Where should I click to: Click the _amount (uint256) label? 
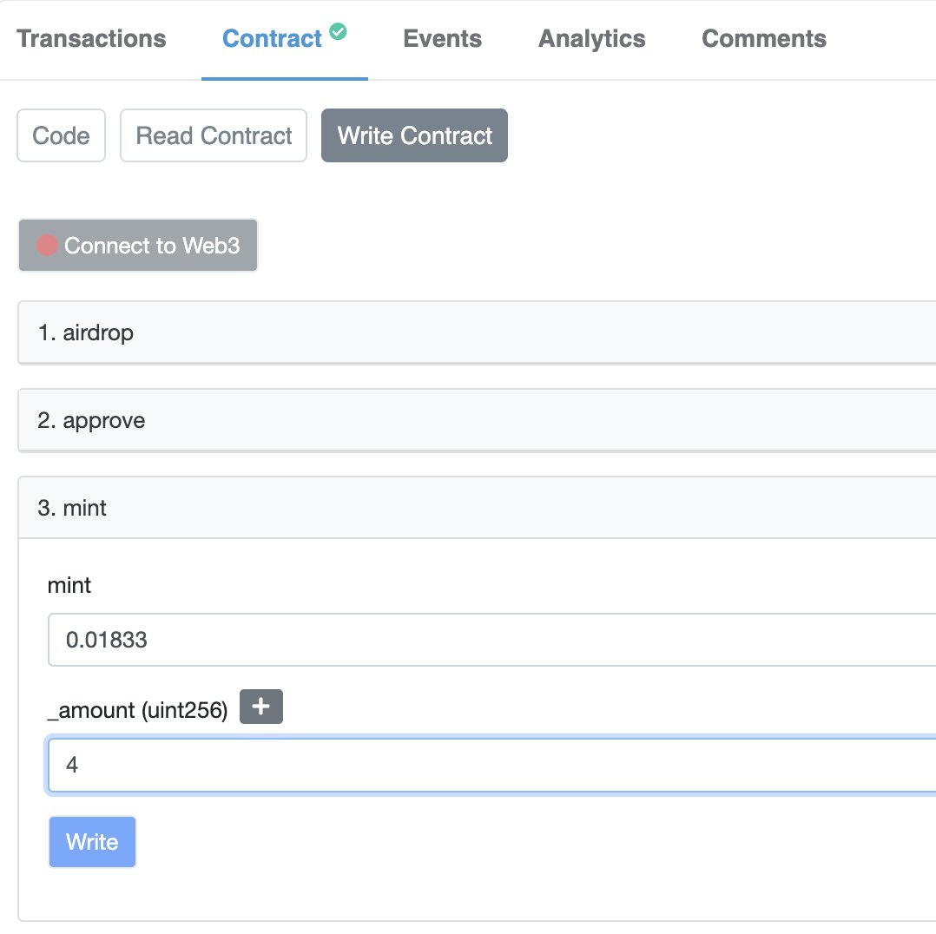click(138, 710)
